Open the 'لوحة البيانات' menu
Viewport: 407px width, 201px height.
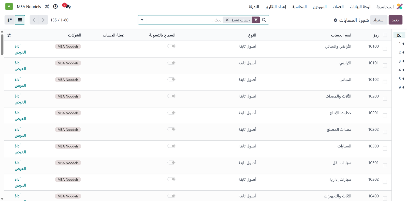[360, 7]
